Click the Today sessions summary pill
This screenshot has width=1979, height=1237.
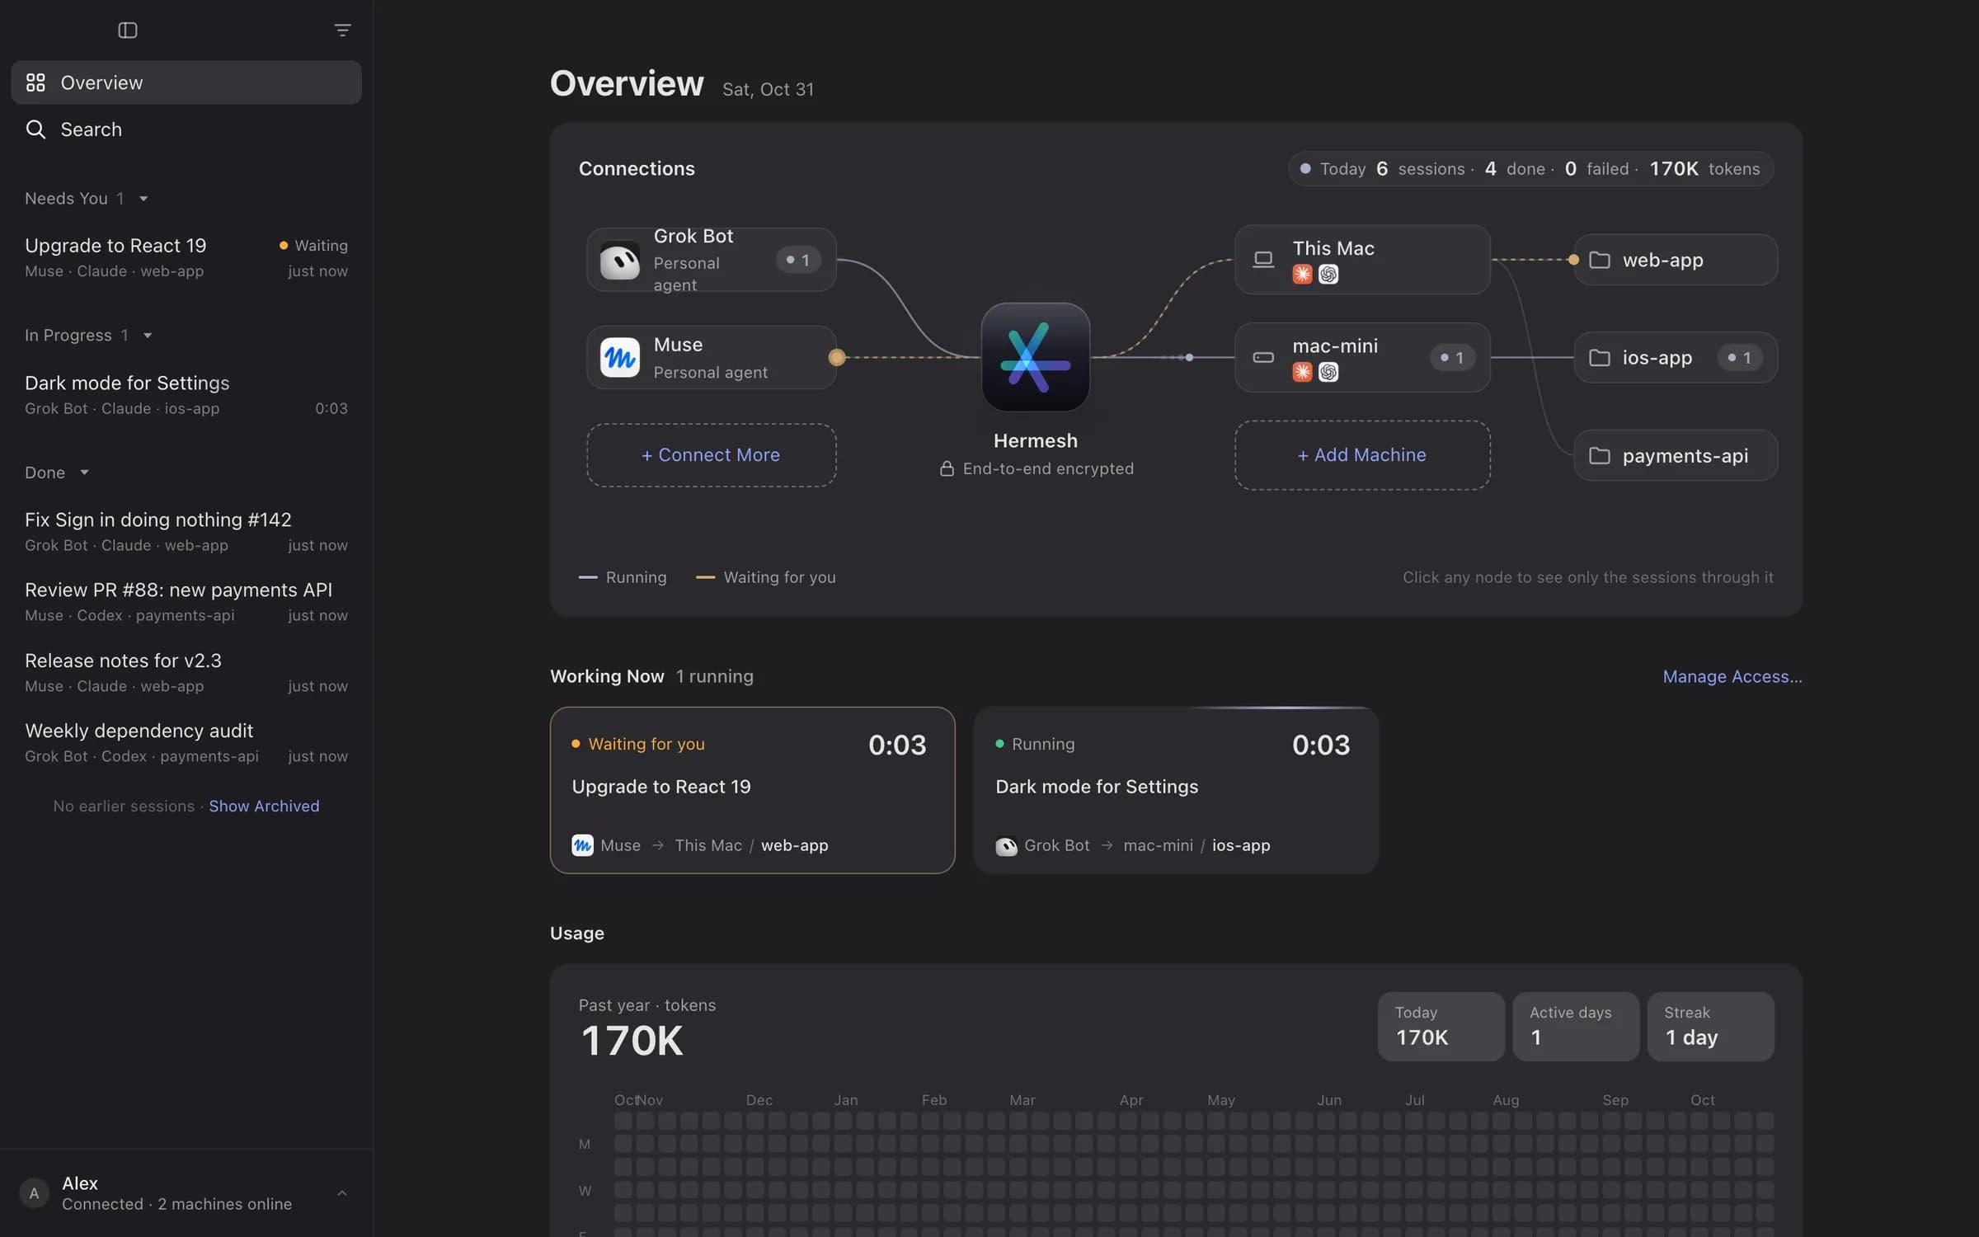click(1530, 168)
